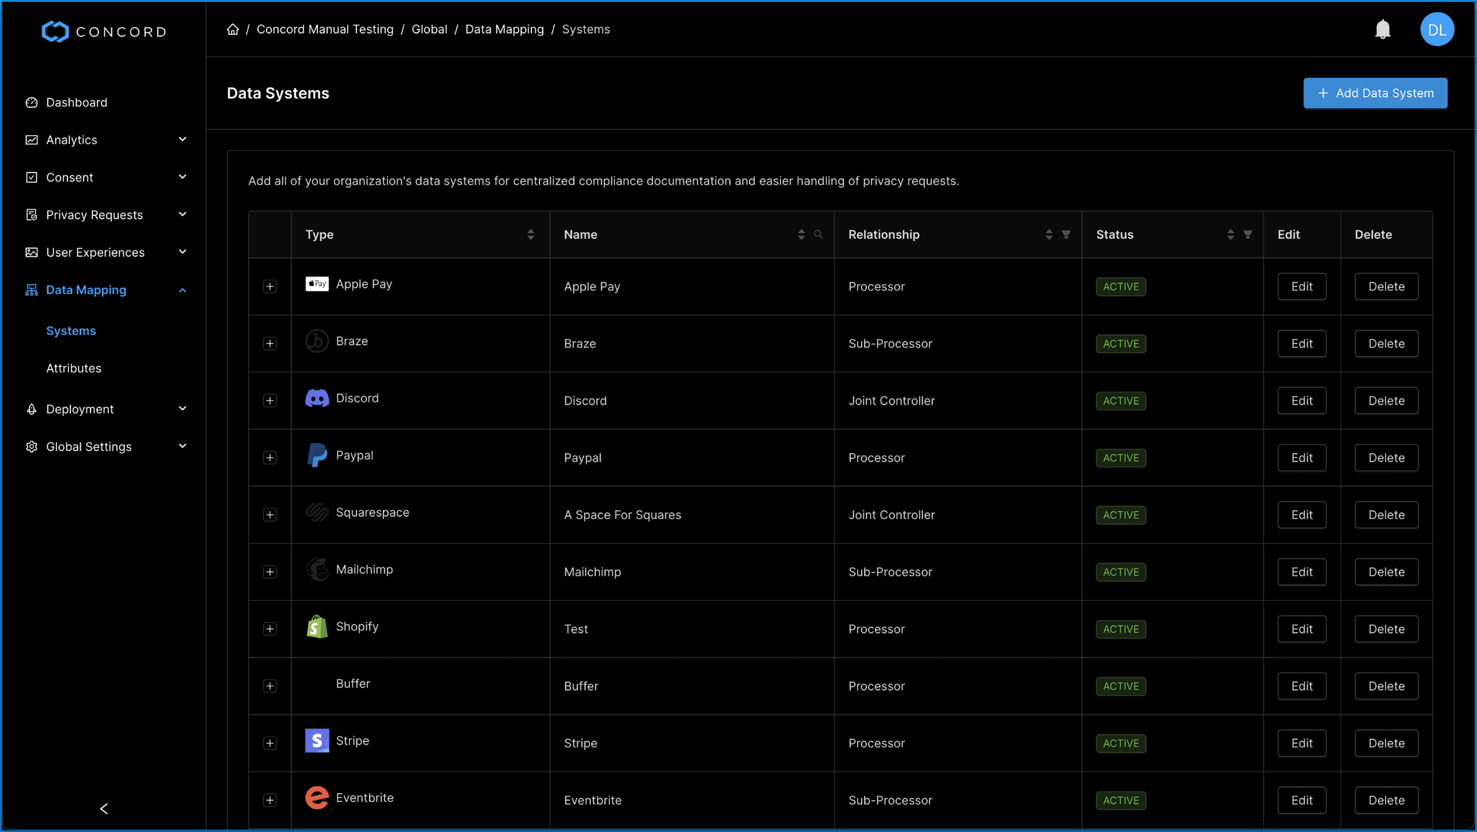Image resolution: width=1477 pixels, height=832 pixels.
Task: Expand the Apple Pay row
Action: coord(270,287)
